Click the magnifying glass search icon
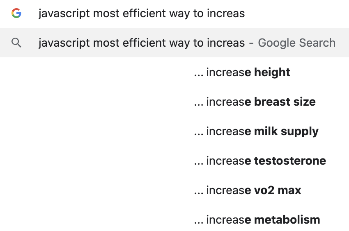349x231 pixels. click(16, 43)
